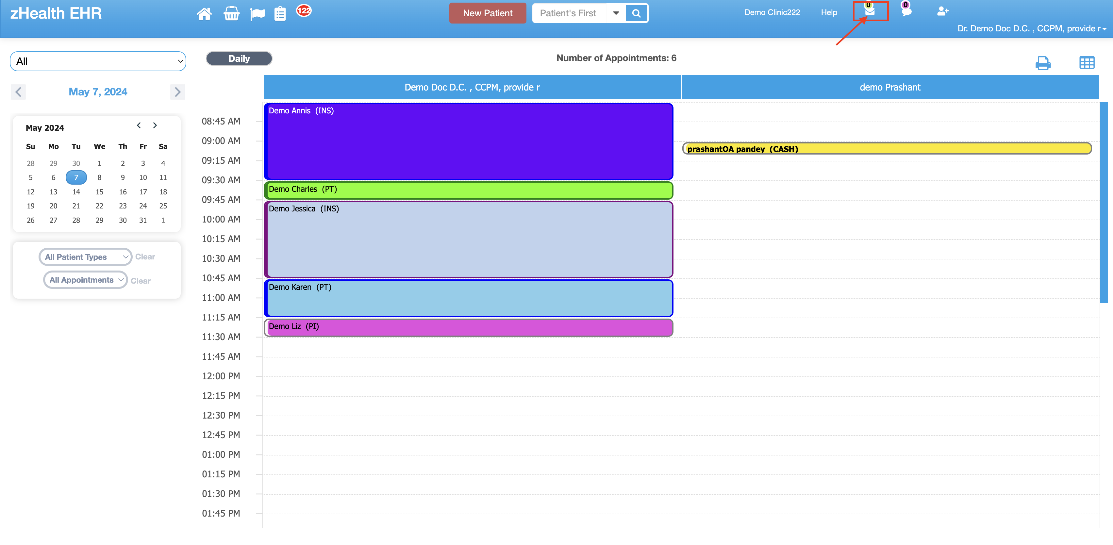
Task: Select May 7 in mini calendar
Action: point(76,177)
